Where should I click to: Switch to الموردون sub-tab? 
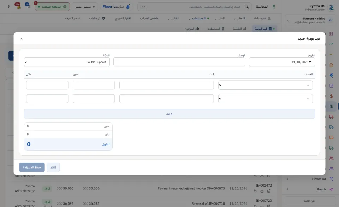192,29
